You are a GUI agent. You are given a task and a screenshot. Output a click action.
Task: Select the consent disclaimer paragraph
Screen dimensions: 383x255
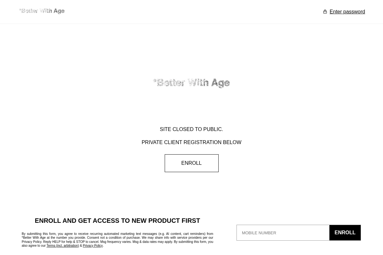coord(117,239)
